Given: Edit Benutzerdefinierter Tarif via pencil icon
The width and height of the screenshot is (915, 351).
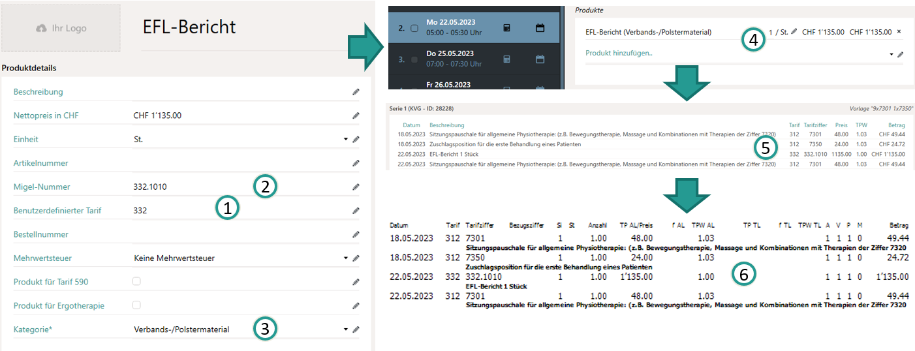Looking at the screenshot, I should pos(356,211).
